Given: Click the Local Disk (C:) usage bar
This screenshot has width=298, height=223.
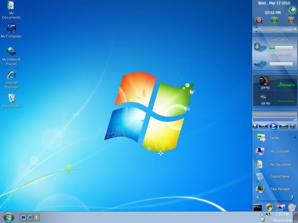Looking at the screenshot, I should [x=281, y=48].
